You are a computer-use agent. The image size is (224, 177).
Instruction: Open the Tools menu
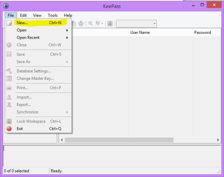click(x=52, y=15)
